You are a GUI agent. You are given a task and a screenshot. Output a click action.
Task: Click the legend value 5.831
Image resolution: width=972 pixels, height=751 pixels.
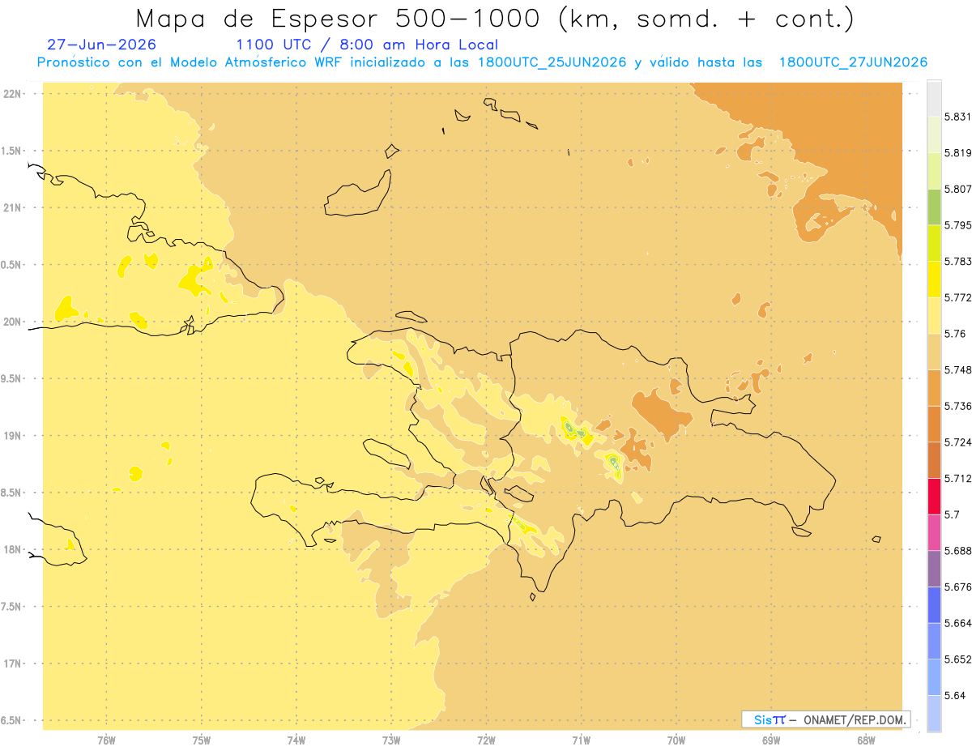click(x=958, y=117)
